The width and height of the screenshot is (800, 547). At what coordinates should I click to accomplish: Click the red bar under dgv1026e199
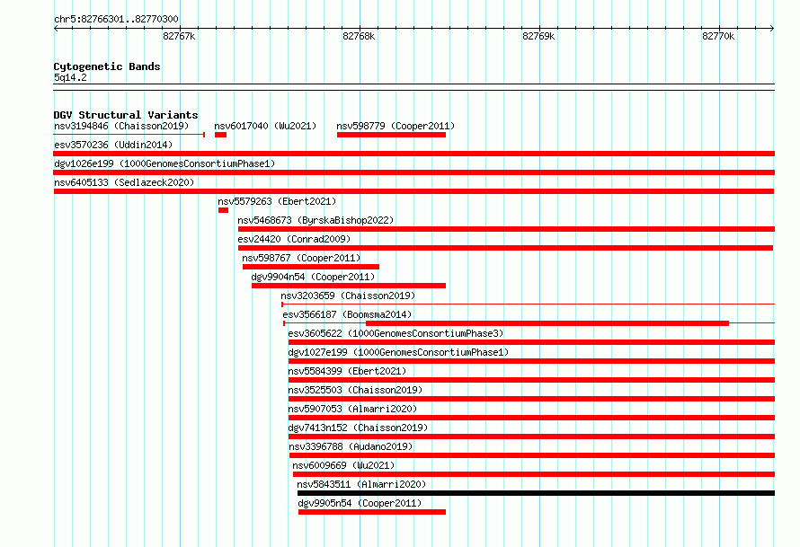[x=413, y=172]
